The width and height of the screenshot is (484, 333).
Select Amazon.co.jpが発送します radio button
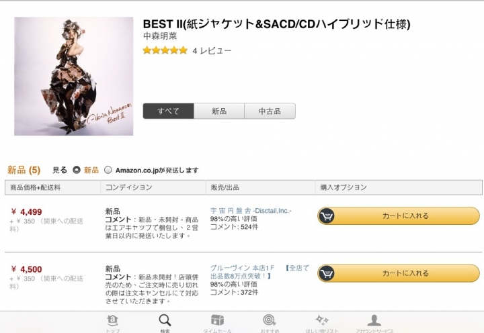pyautogui.click(x=108, y=170)
